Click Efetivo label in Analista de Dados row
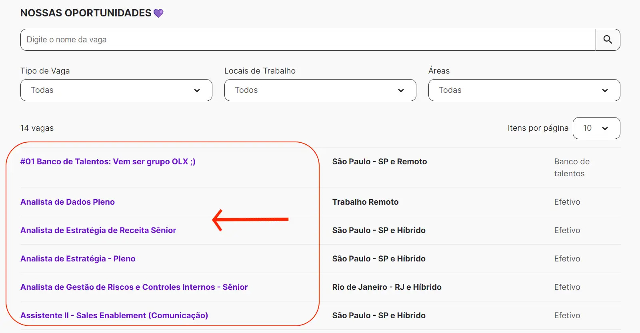Screen dimensions: 640x333 pyautogui.click(x=567, y=202)
